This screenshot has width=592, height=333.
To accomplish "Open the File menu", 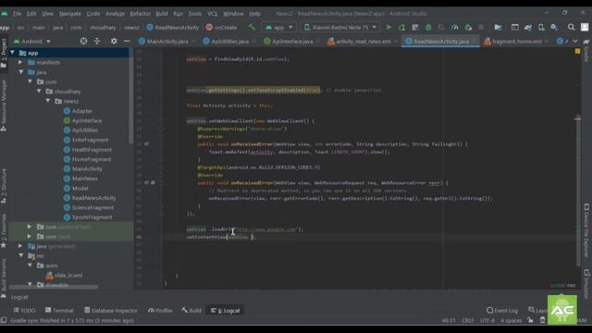I will (x=17, y=14).
